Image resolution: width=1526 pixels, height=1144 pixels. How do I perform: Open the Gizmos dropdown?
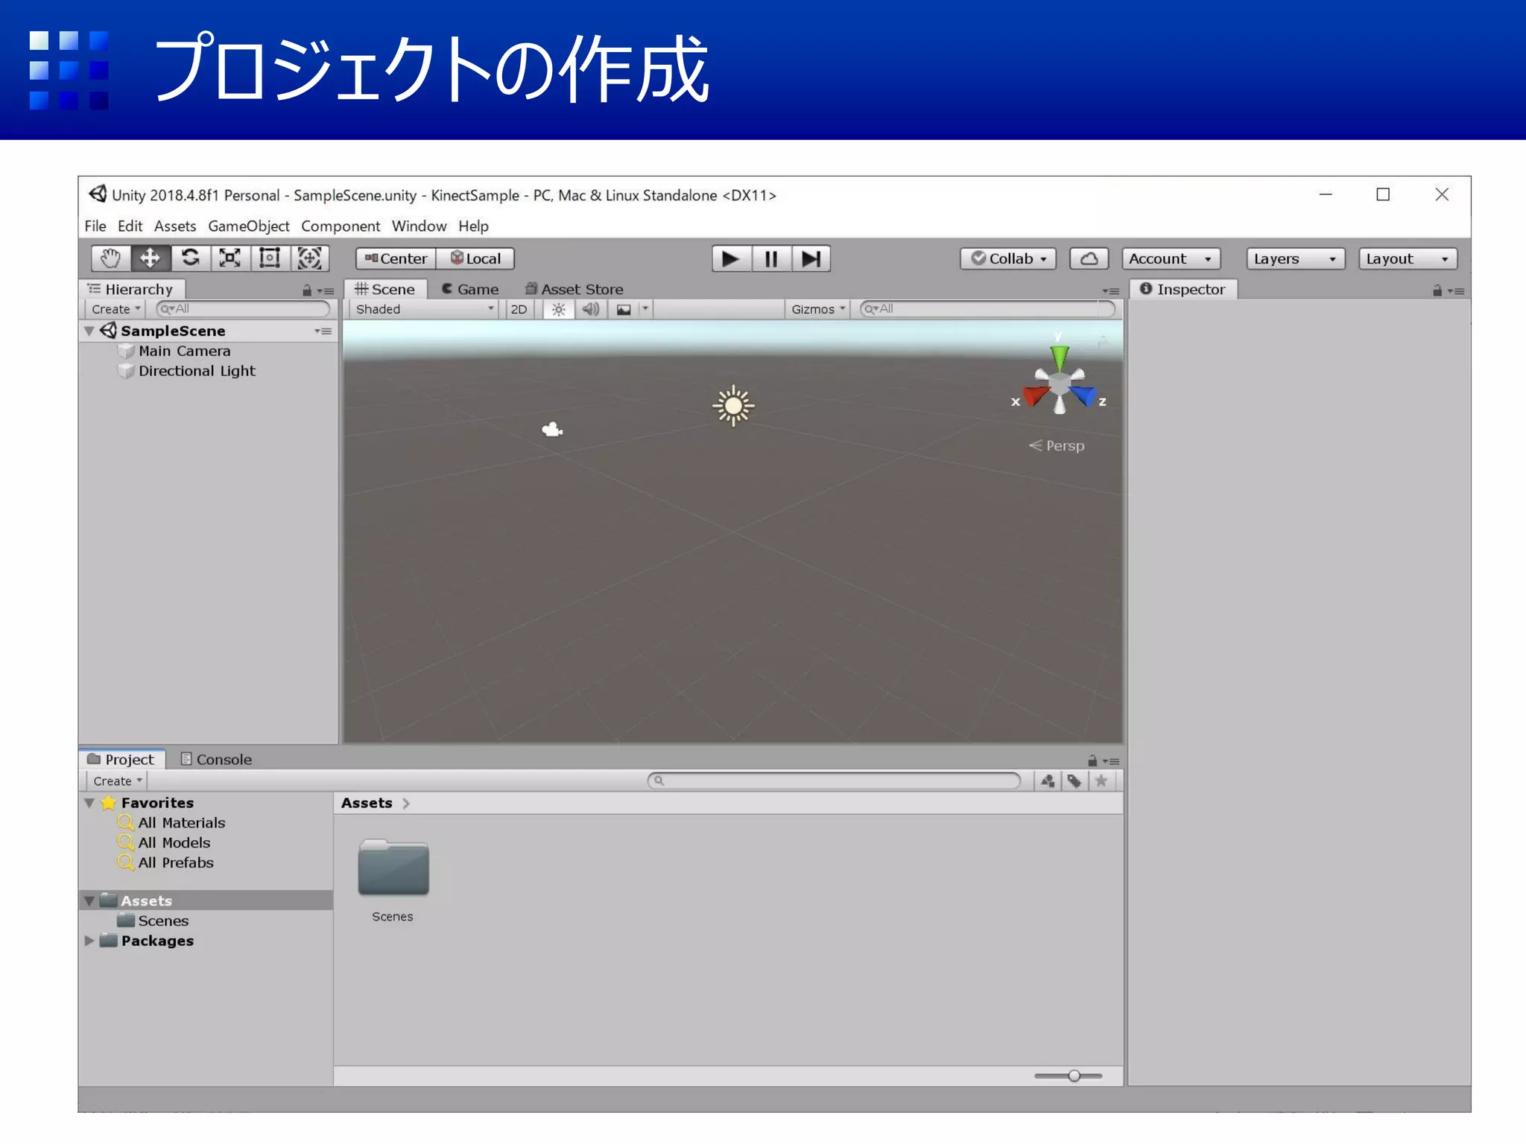pos(818,309)
